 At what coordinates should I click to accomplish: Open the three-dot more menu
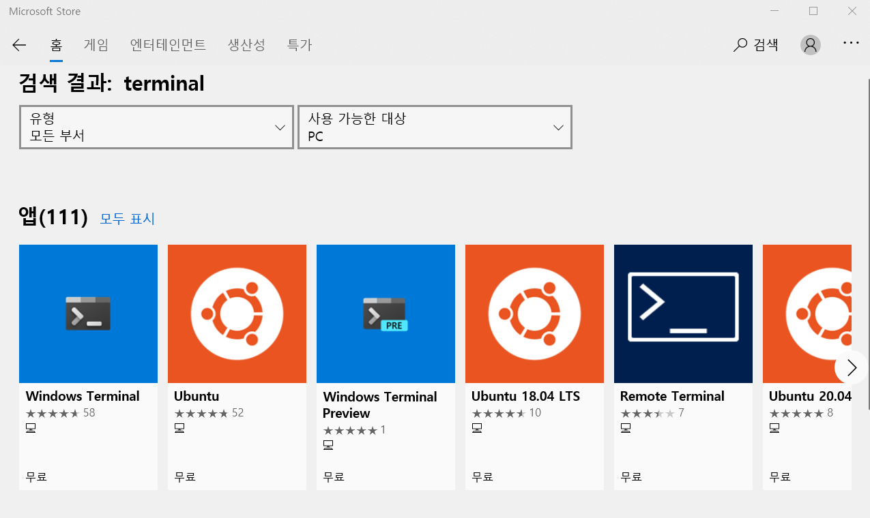coord(851,42)
